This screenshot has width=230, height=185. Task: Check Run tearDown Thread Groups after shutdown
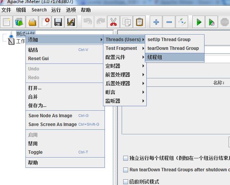tap(125, 170)
